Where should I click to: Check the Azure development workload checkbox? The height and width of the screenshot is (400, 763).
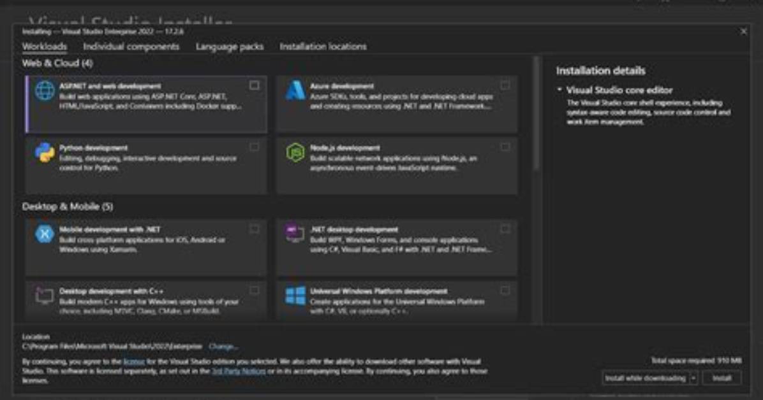[505, 85]
